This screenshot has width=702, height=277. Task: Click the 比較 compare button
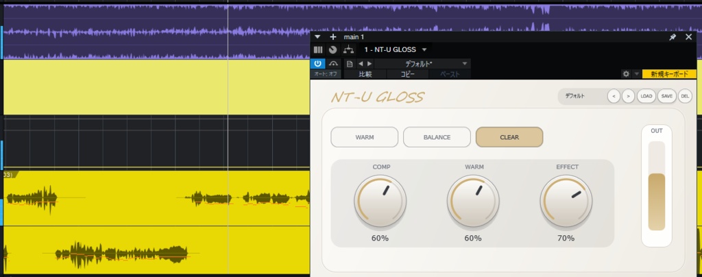365,74
